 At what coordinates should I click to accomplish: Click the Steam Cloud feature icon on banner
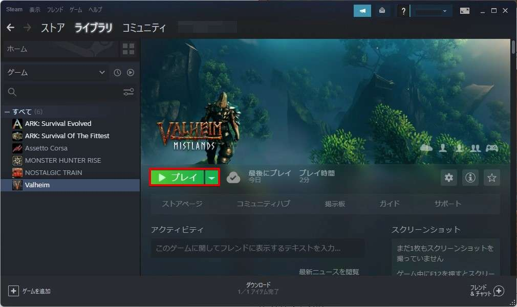click(426, 148)
